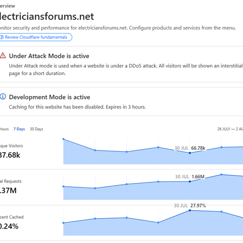Click the Expires in 3 hours text
The width and height of the screenshot is (243, 243).
click(126, 107)
